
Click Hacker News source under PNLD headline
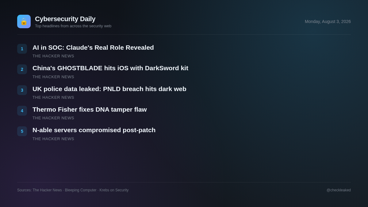point(53,98)
